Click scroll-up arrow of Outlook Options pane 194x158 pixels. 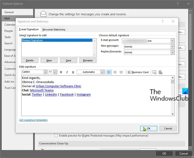pos(190,11)
